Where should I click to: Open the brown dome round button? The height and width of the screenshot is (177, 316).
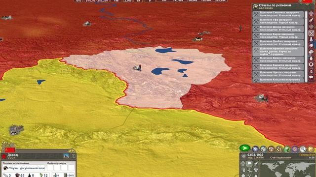[271, 149]
